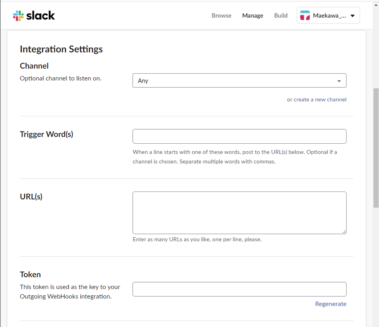The image size is (379, 327).
Task: Go to the Manage menu item
Action: 253,15
